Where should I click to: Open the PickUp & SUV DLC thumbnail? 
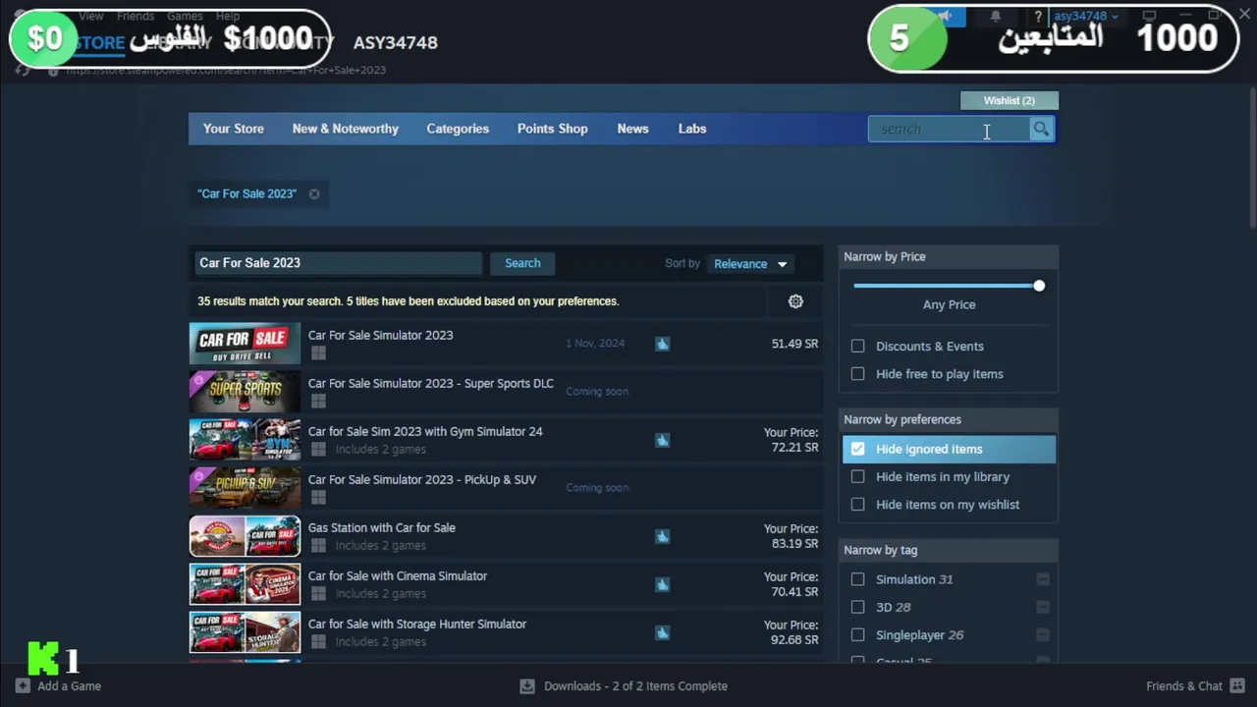[x=245, y=488]
